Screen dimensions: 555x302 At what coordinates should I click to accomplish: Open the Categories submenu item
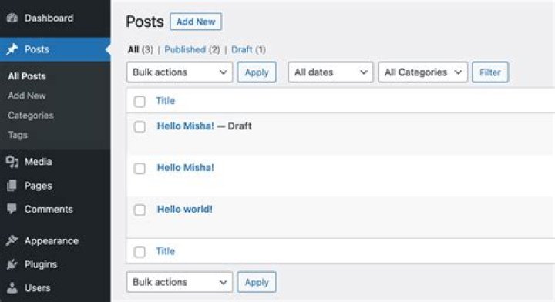[x=31, y=116]
